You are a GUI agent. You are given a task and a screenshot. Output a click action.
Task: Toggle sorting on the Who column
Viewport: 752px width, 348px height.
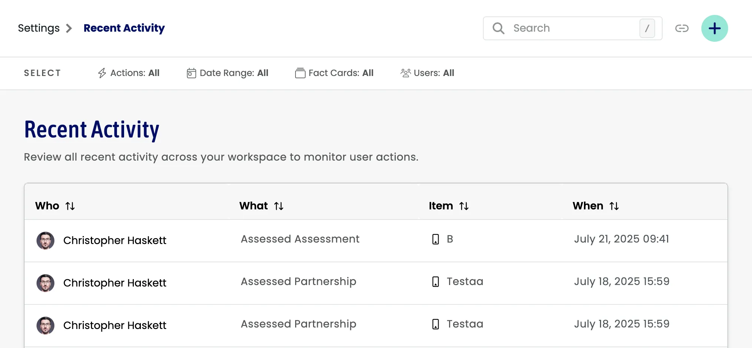tap(71, 206)
